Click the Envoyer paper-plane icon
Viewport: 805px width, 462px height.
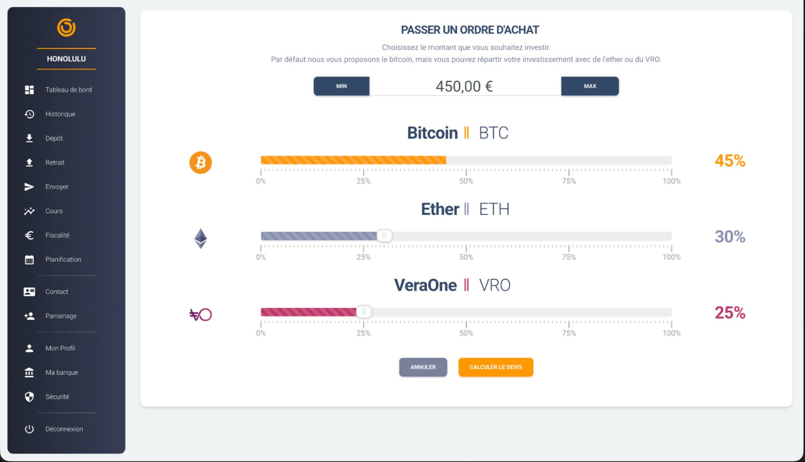[x=29, y=187]
